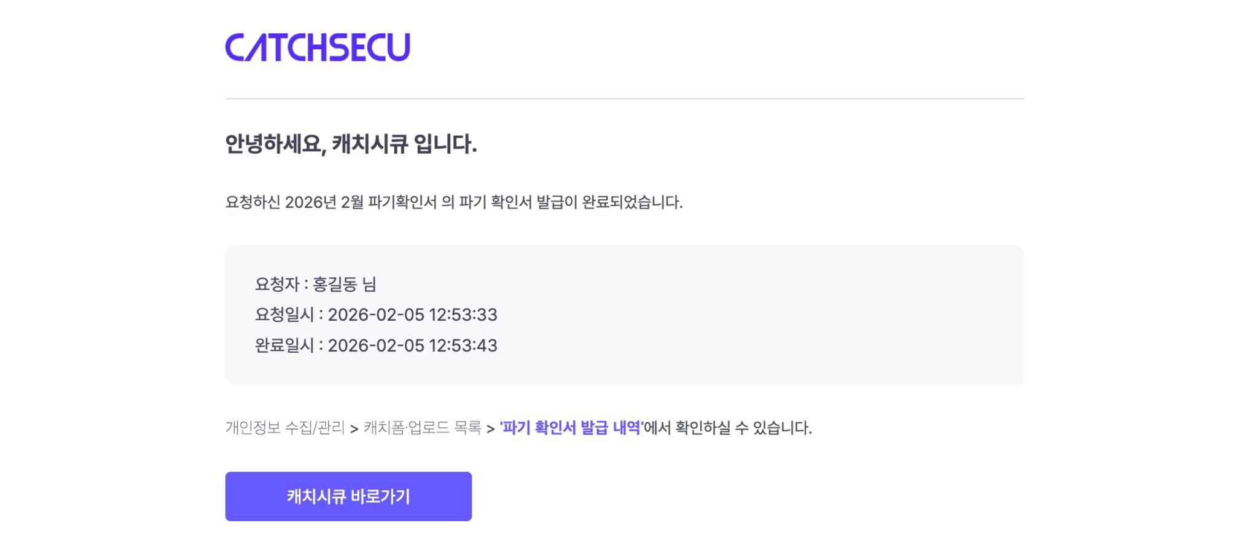Click the request timestamp 2026-02-05 12:53:33

tap(412, 315)
